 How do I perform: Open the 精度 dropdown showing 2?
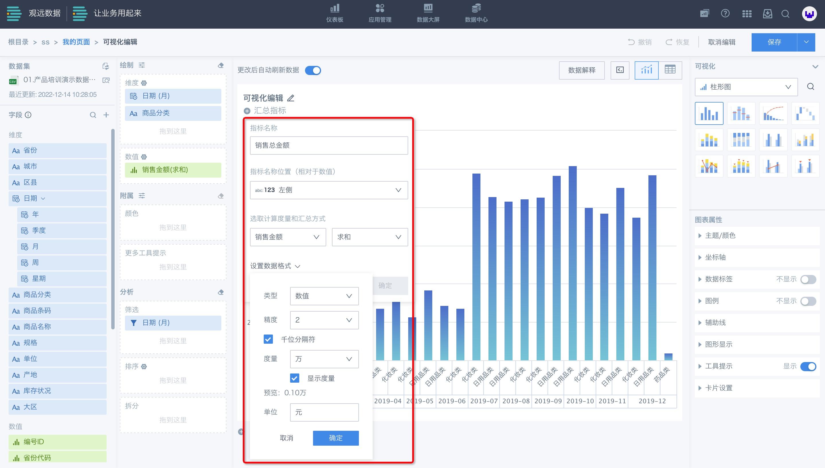324,320
